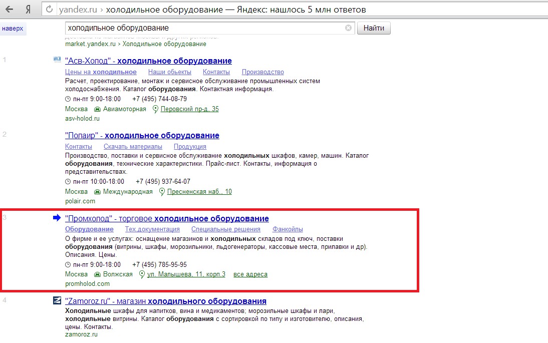Open the Скачать материалы sitelink
548x343 pixels.
[133, 147]
